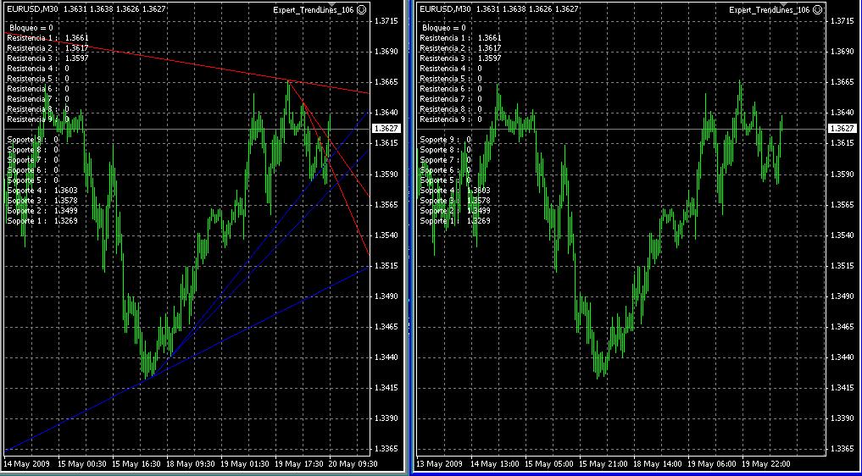Click Expert_TrendLines_106 name in right chart

tap(769, 10)
